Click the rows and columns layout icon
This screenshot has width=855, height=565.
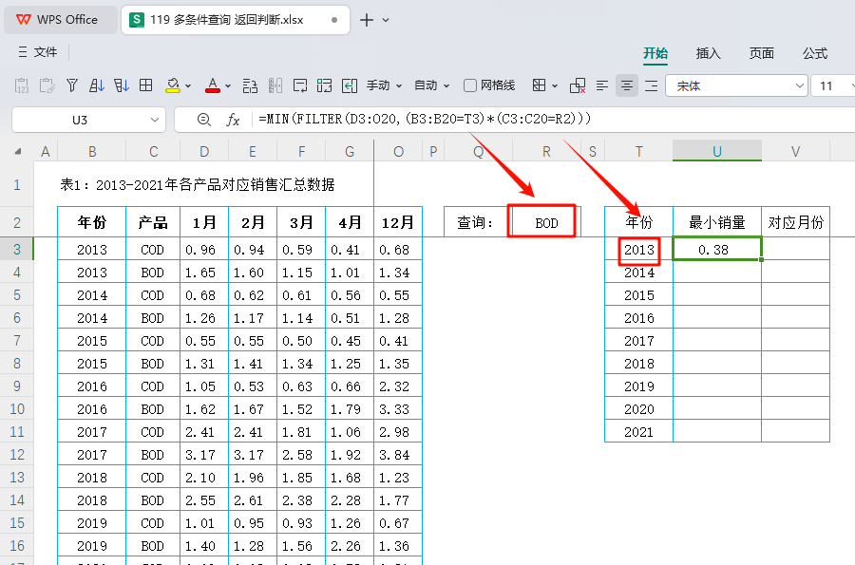tap(250, 85)
